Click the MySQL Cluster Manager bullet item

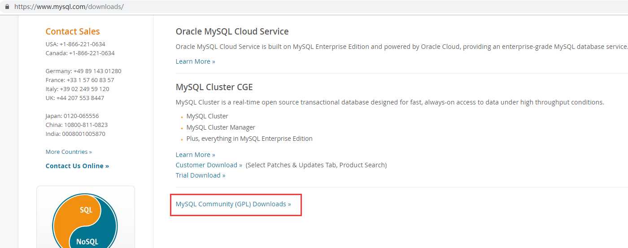tap(221, 127)
